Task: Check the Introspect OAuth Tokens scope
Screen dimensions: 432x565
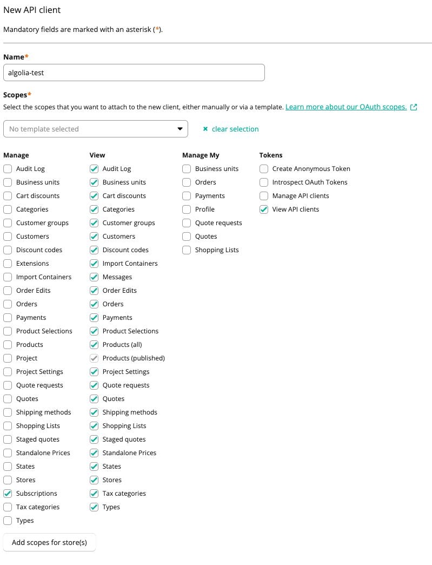Action: point(263,182)
